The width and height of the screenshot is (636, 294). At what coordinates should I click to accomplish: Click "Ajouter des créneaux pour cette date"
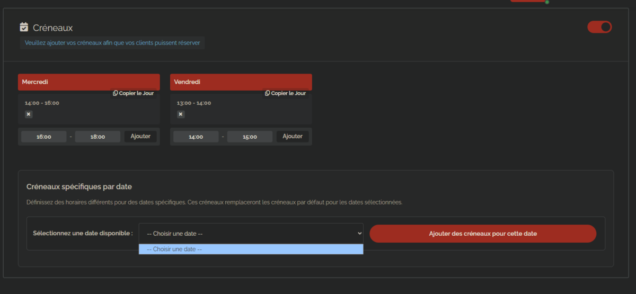[483, 234]
